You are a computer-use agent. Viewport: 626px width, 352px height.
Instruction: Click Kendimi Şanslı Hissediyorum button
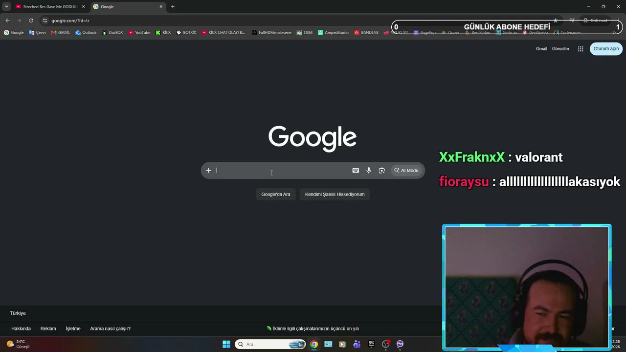(x=335, y=194)
